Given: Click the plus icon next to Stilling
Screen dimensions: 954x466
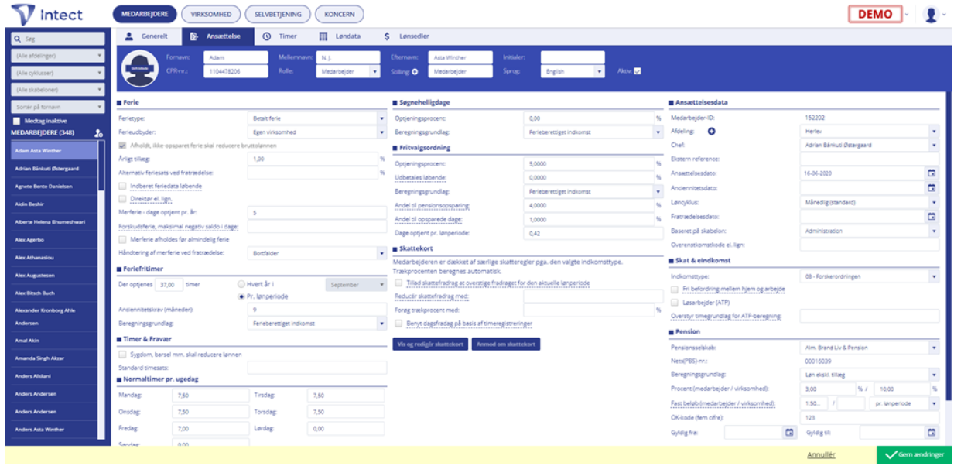Looking at the screenshot, I should (415, 71).
